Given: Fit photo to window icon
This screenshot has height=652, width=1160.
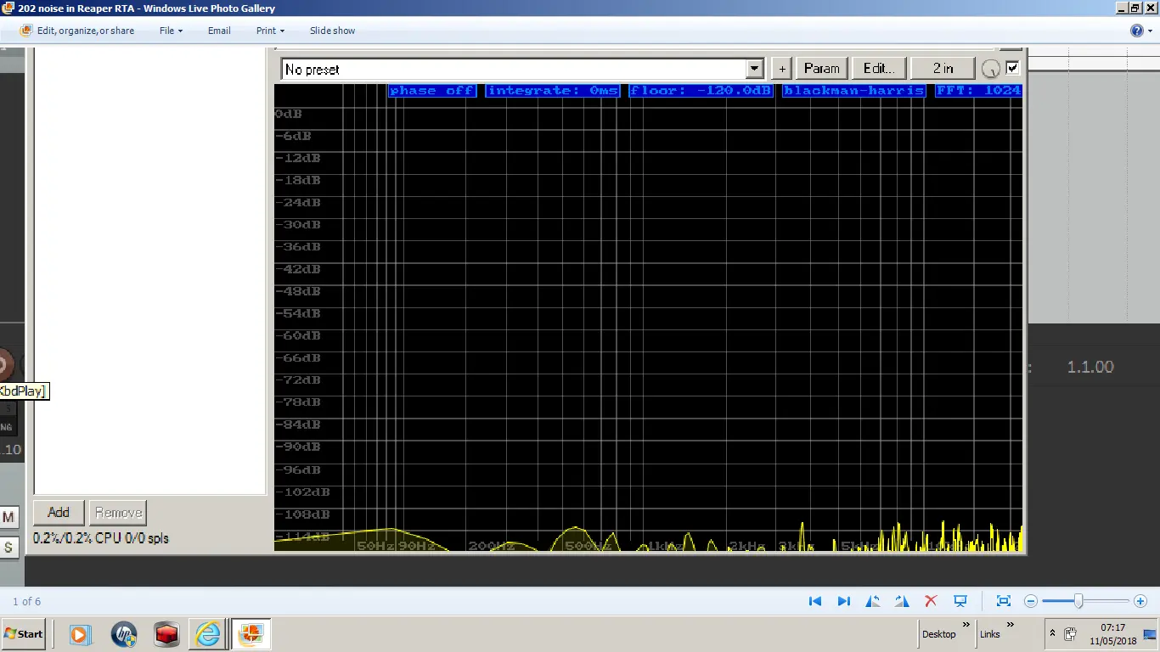Looking at the screenshot, I should pos(1003,601).
